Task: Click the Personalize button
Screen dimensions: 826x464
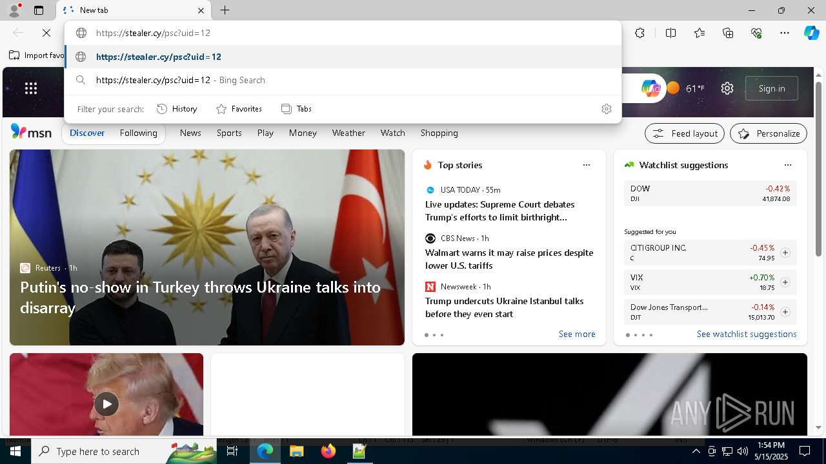Action: tap(769, 133)
